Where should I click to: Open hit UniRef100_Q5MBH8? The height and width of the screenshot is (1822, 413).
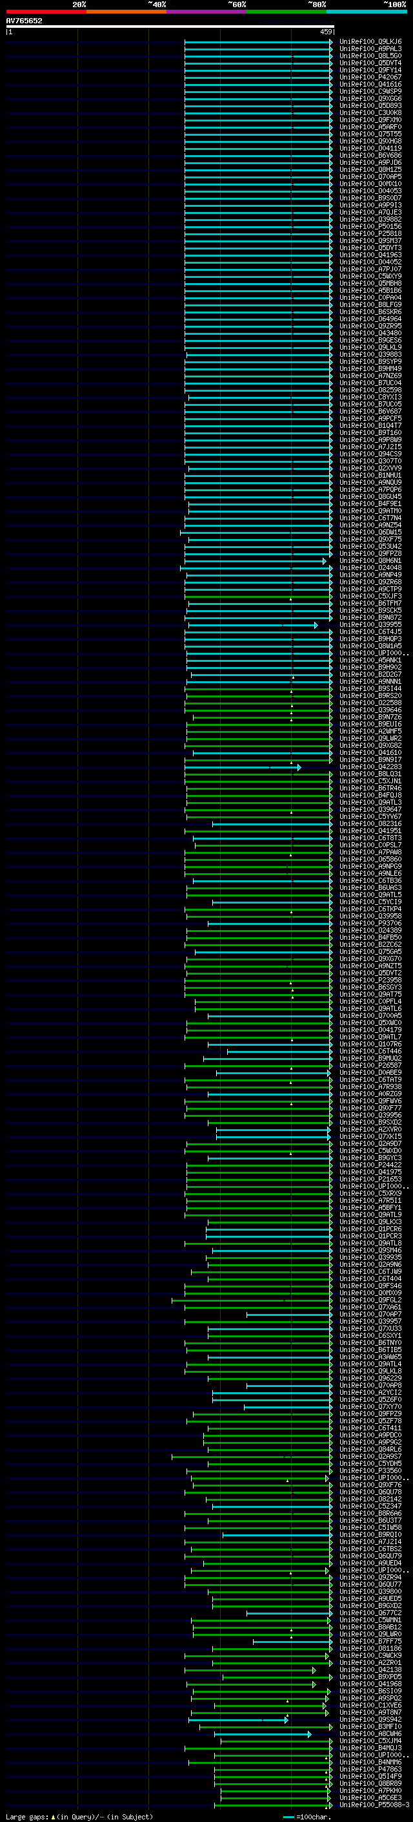pos(370,284)
